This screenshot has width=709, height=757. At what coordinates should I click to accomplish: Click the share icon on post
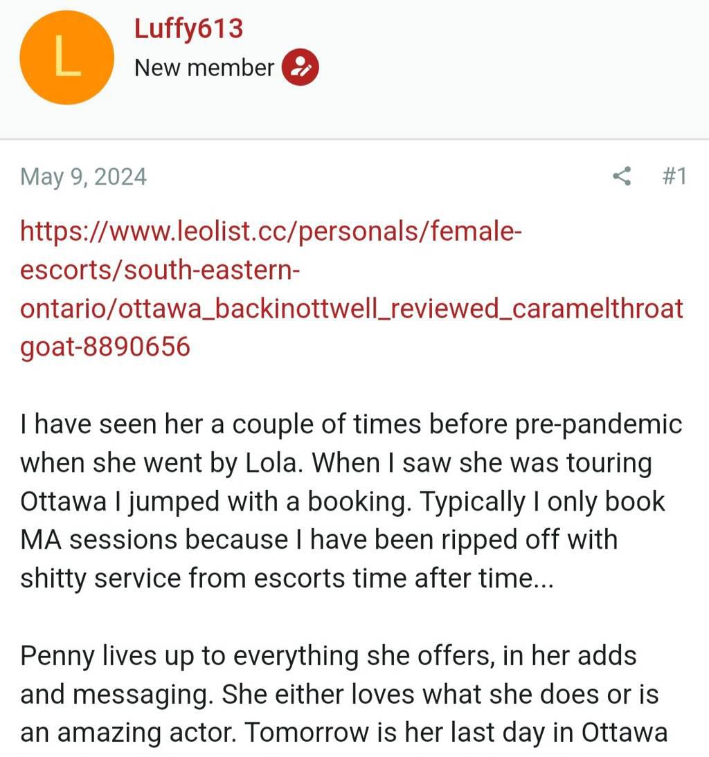click(622, 176)
